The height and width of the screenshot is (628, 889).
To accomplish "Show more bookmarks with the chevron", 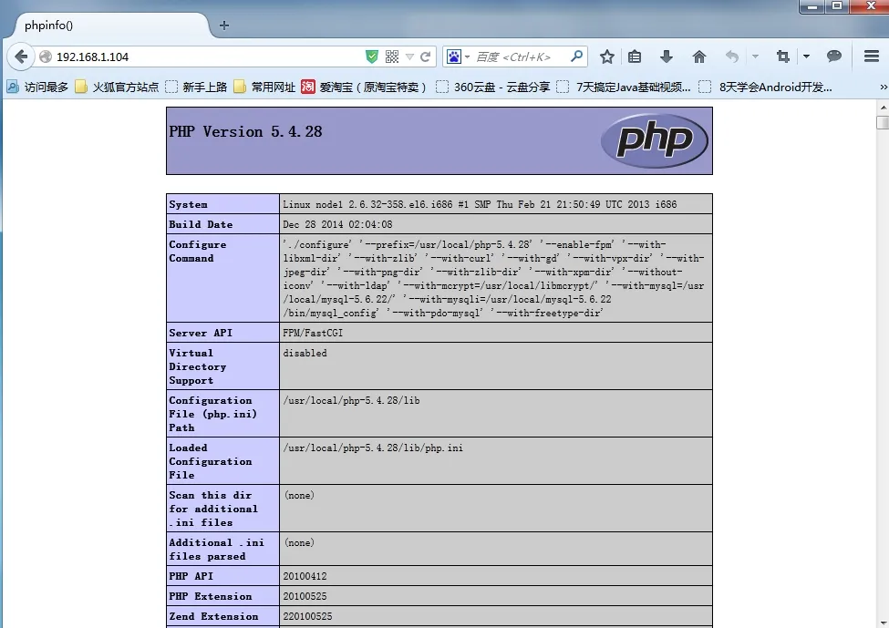I will (884, 87).
